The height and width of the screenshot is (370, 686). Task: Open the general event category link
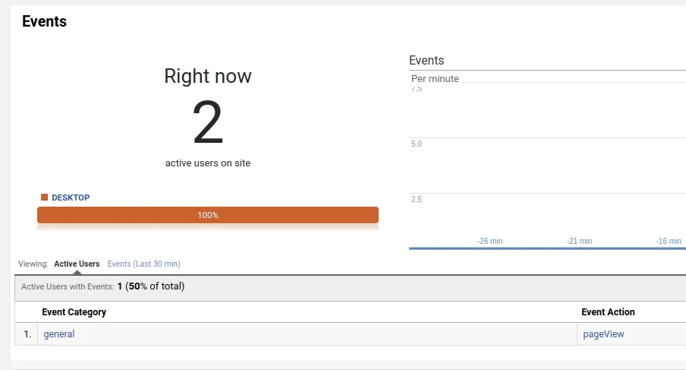59,334
